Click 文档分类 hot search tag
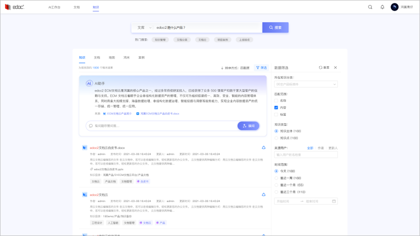420x236 pixels. coord(182,39)
